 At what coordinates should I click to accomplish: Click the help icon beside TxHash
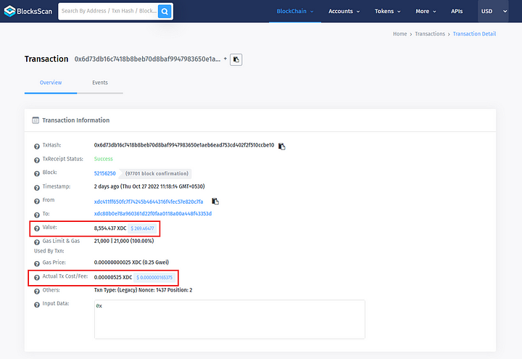[x=36, y=146]
